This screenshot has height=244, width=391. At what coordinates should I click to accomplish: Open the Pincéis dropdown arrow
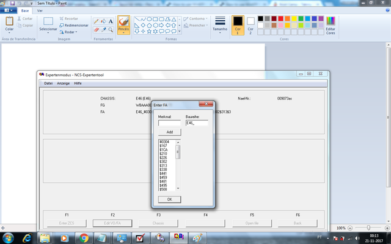click(x=123, y=33)
